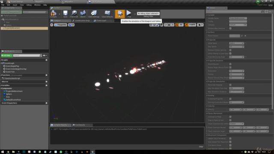Click My Blueprint search field
Screen dimensions: 274x154
[27, 55]
